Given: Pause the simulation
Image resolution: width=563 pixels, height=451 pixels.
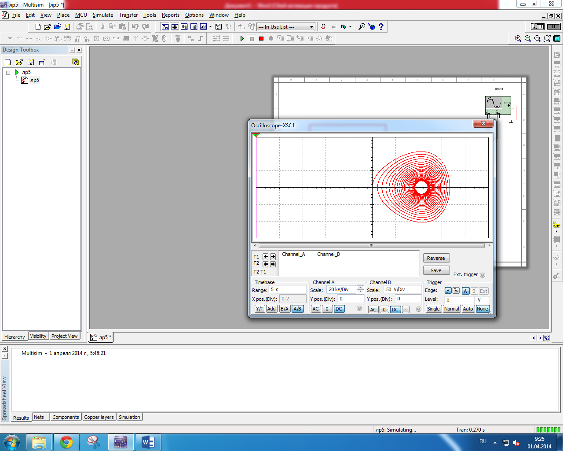Looking at the screenshot, I should coord(252,39).
